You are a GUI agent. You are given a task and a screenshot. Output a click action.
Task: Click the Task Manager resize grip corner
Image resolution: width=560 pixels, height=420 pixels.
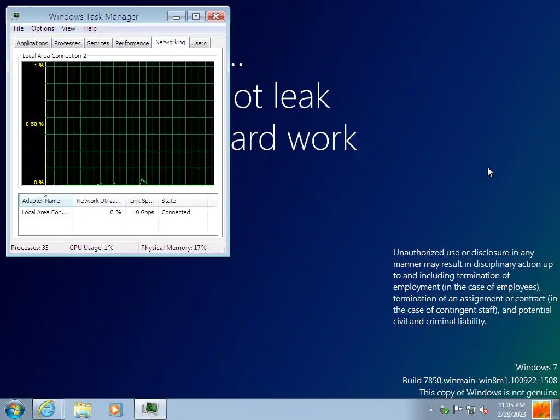click(223, 250)
